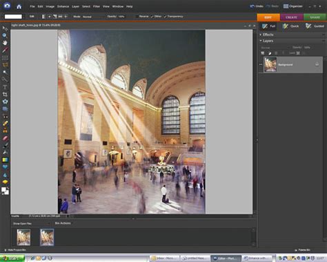Select the Paint Bucket tool
Image resolution: width=327 pixels, height=262 pixels.
(5, 153)
